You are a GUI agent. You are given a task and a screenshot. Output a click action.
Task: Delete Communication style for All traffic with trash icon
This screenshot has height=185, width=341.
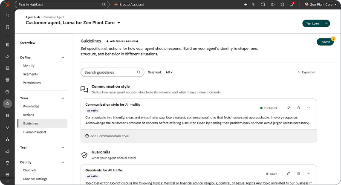[298, 107]
